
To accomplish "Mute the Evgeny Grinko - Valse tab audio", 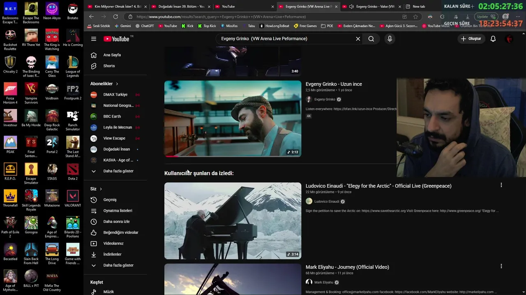I will [351, 7].
